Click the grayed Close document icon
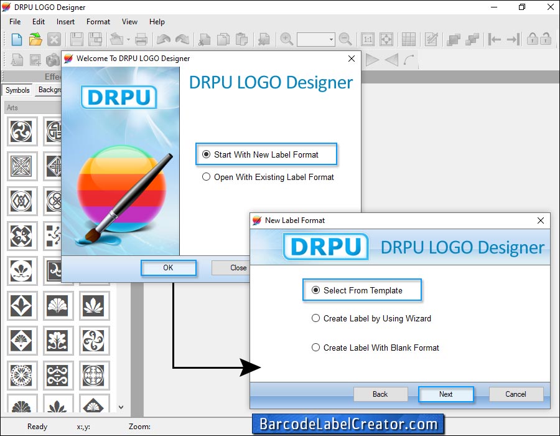 [54, 39]
